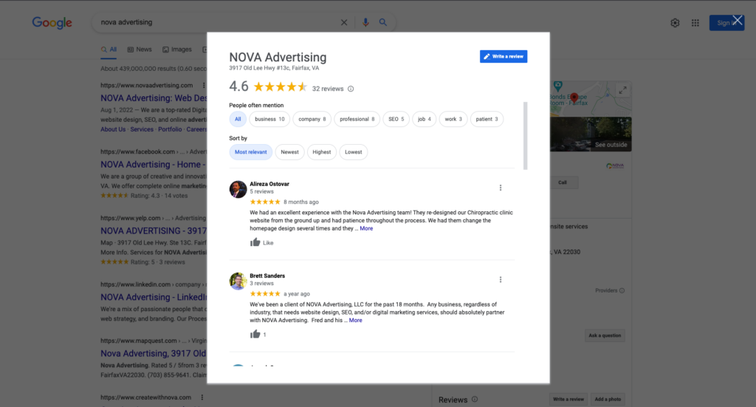Filter reviews mentioning SEO

[396, 119]
